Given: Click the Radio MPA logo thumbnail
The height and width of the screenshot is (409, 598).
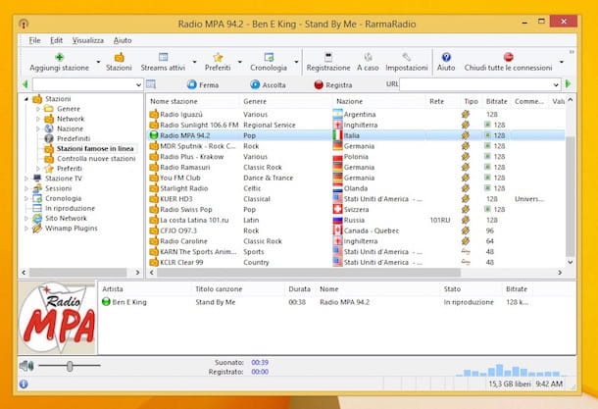Looking at the screenshot, I should 58,318.
